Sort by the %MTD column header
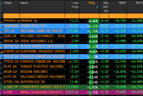The width and height of the screenshot is (143, 96). coord(118,7)
